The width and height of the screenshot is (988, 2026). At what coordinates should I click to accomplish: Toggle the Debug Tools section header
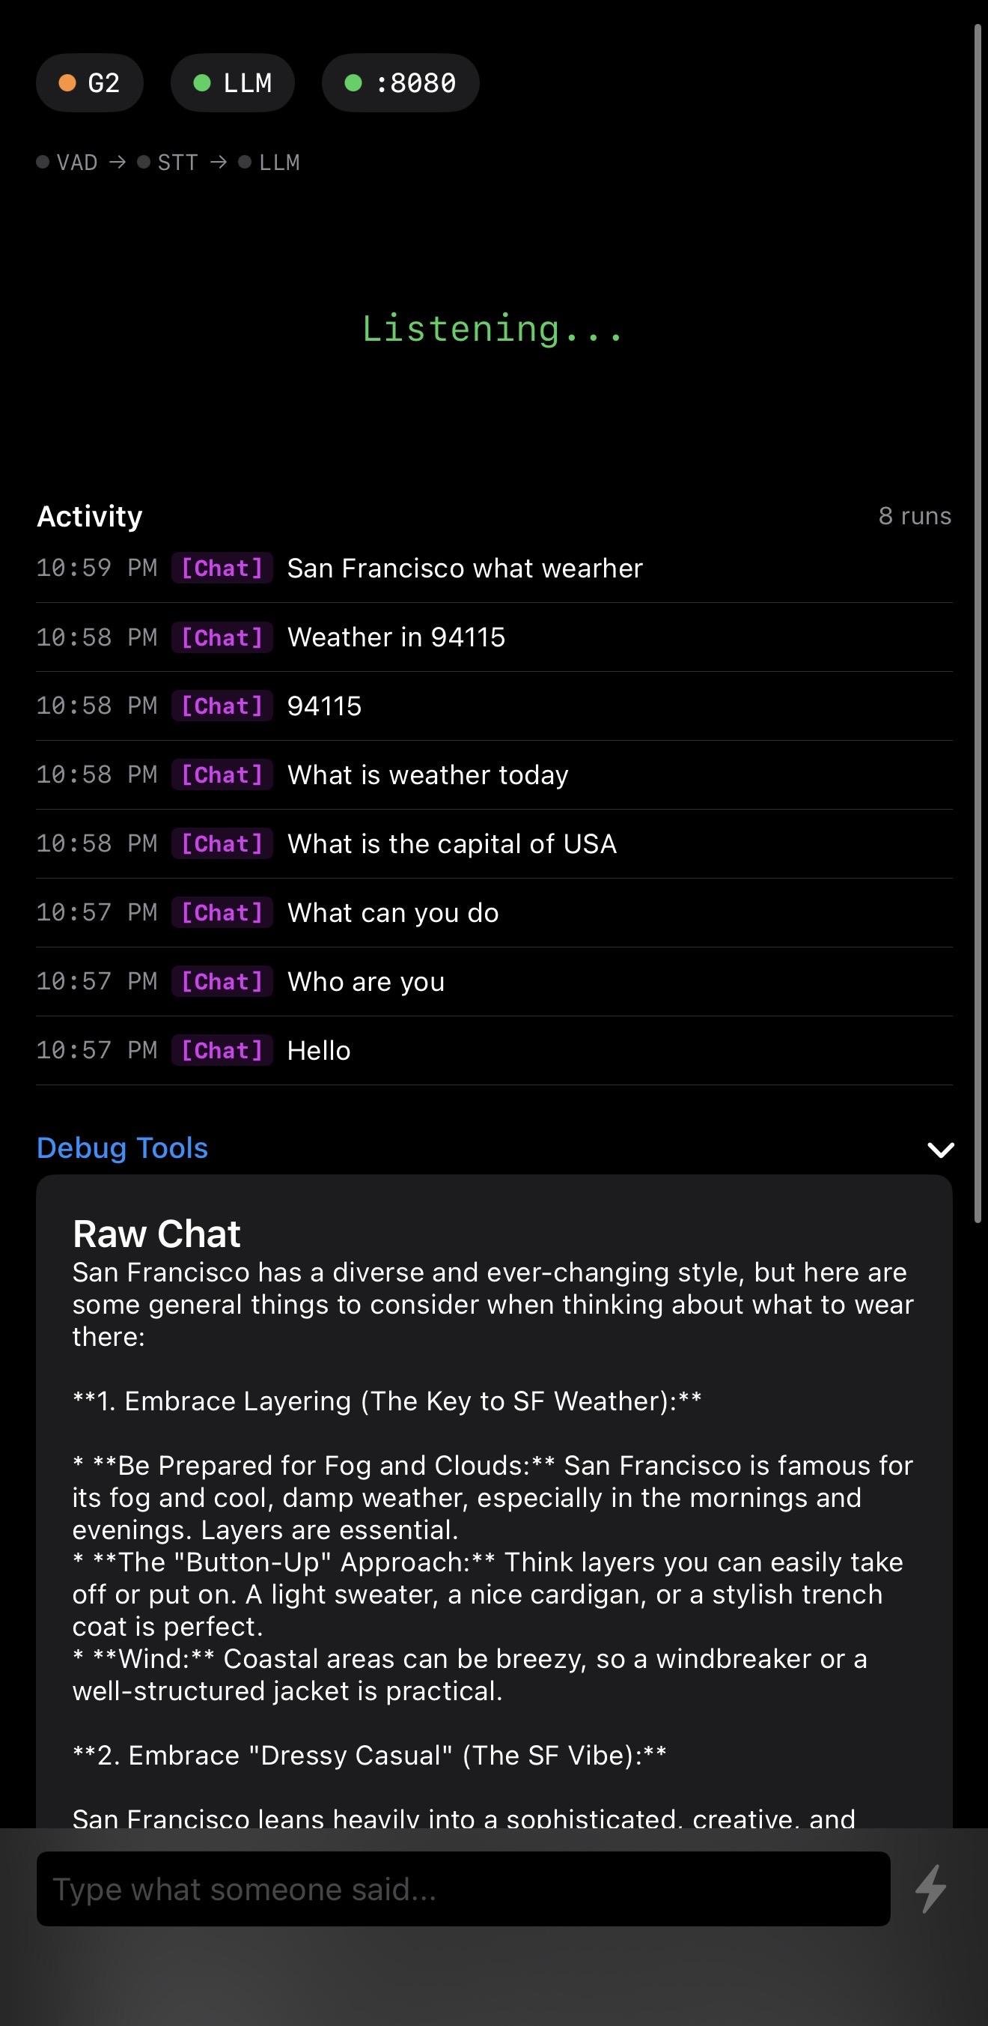click(123, 1148)
